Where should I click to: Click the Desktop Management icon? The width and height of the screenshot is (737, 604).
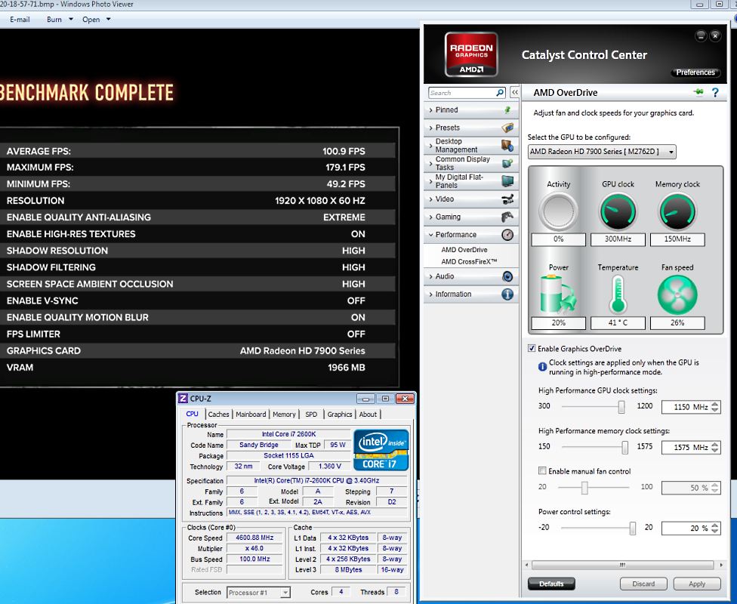[x=507, y=145]
